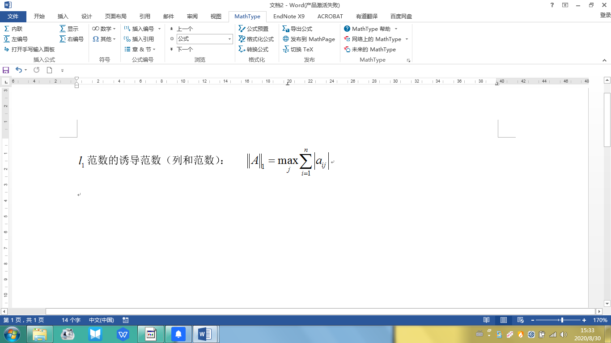This screenshot has height=343, width=611.
Task: Save the document from the quick access toolbar
Action: (x=6, y=70)
